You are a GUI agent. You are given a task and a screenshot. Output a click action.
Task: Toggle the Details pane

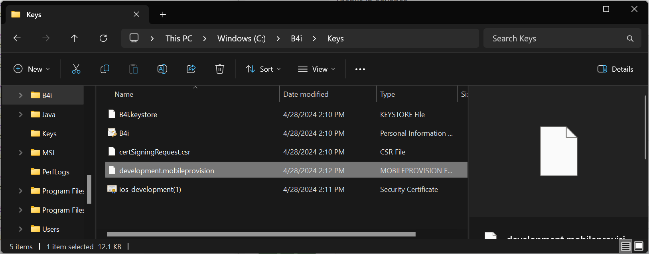point(615,69)
